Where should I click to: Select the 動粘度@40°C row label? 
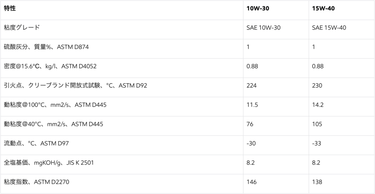click(53, 124)
